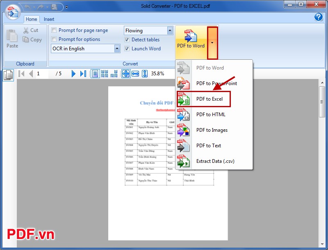This screenshot has width=328, height=250.
Task: Select fit whole page zoom
Action: [126, 74]
